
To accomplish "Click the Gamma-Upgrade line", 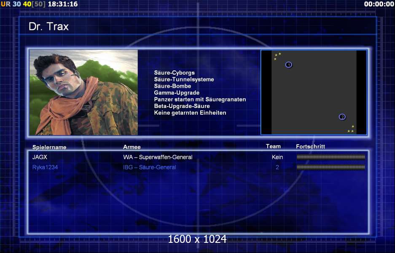I will pyautogui.click(x=177, y=93).
